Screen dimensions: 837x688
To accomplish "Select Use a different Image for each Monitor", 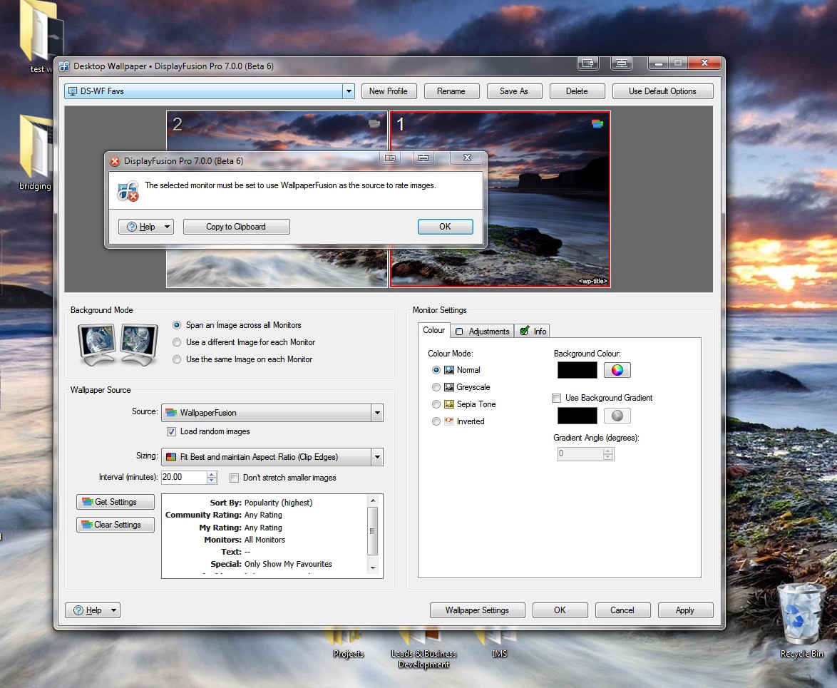I will pyautogui.click(x=177, y=342).
